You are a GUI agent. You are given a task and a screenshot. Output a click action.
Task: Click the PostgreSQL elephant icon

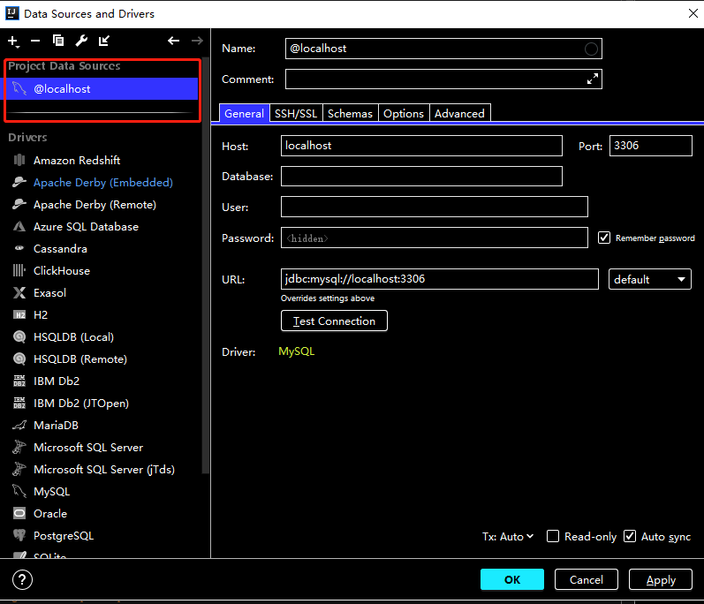[x=19, y=535]
